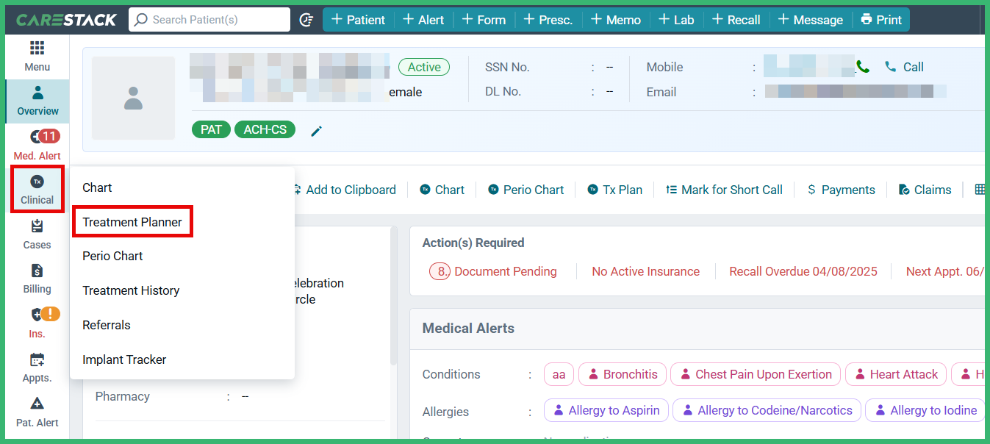Click the circular recall icon beside the search bar
The image size is (990, 444).
point(306,19)
